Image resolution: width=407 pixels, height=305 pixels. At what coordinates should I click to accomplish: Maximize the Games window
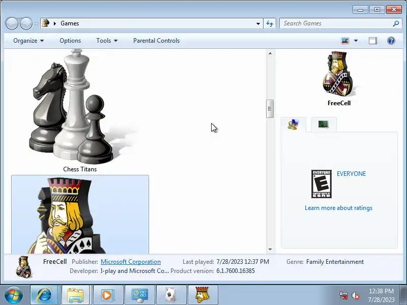tap(377, 10)
